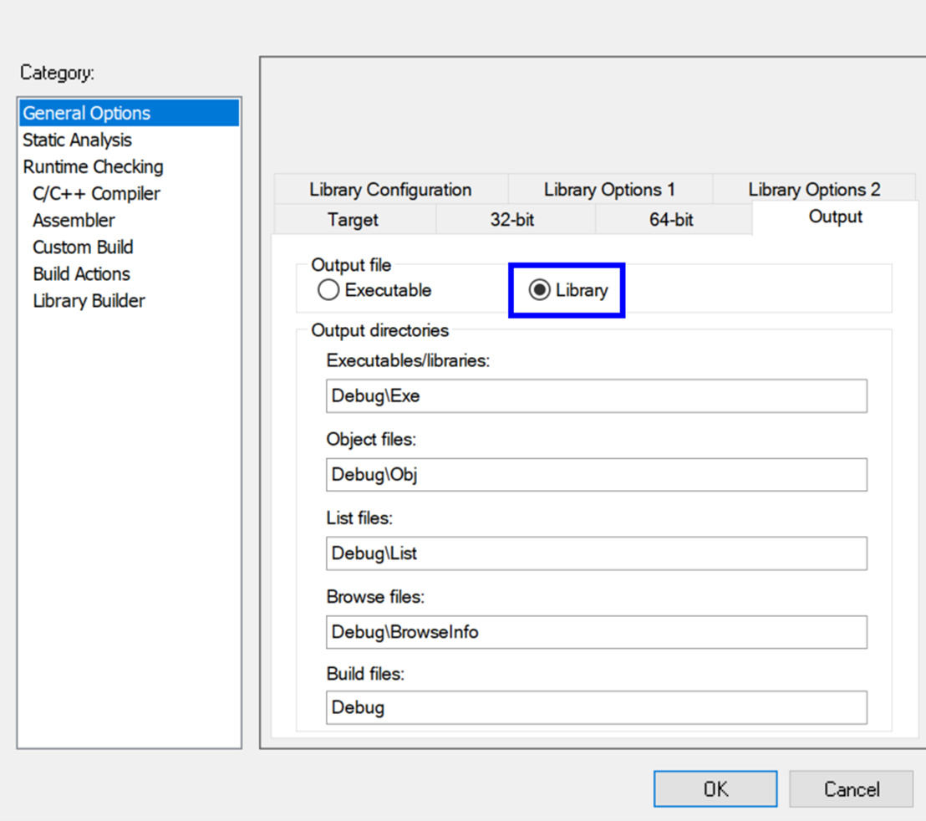
Task: Click the Cancel button
Action: pos(852,788)
